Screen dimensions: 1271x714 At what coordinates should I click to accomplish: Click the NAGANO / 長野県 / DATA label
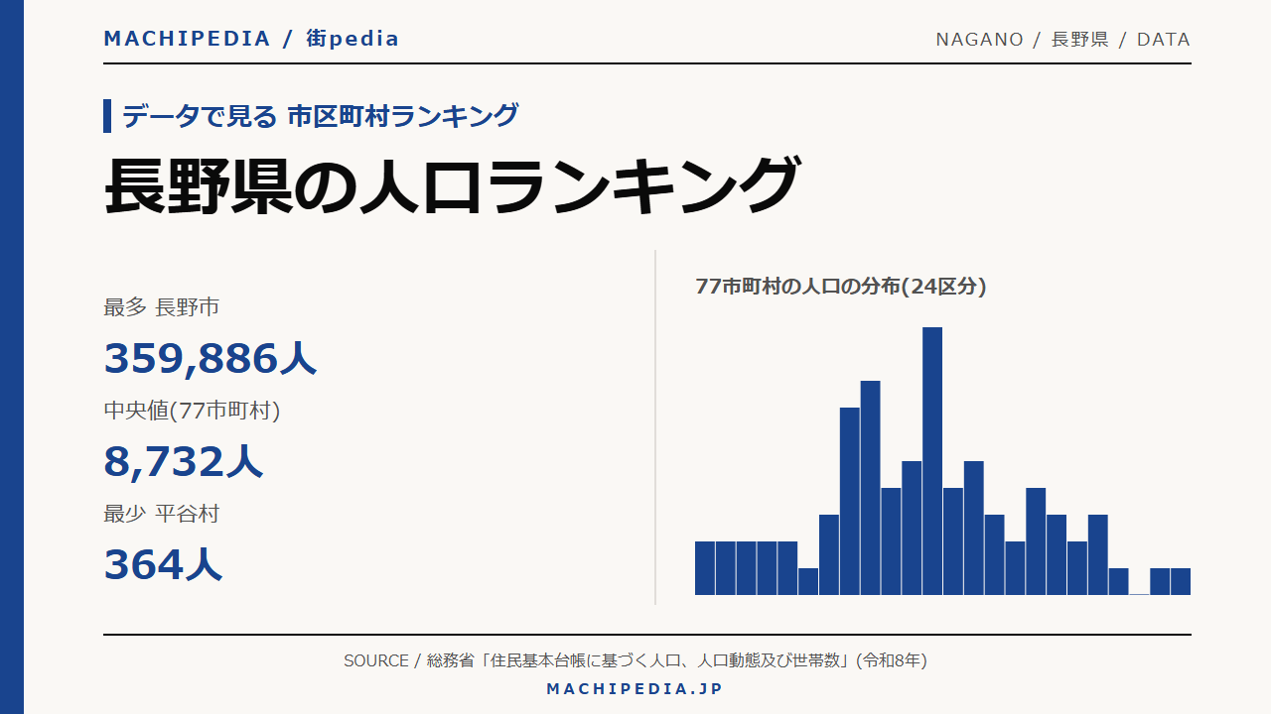pos(1062,40)
